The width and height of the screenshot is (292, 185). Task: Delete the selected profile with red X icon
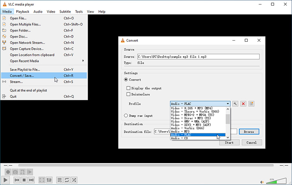point(243,104)
